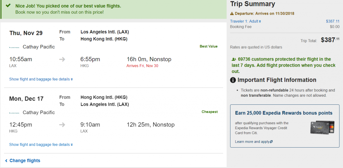Screen dimensions: 343x168
Task: Click the Arrives Fri, Nov 30 notice
Action: [142, 66]
